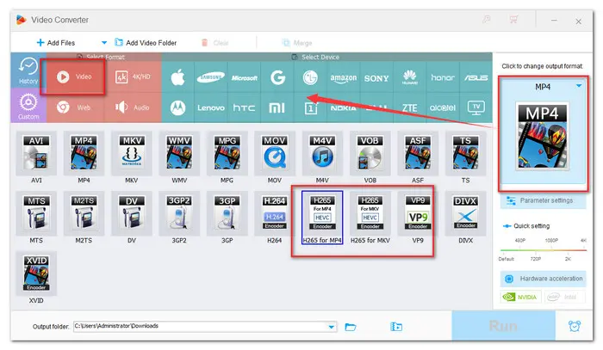Open Samsung device presets
Screen dimensions: 603x350
[211, 78]
